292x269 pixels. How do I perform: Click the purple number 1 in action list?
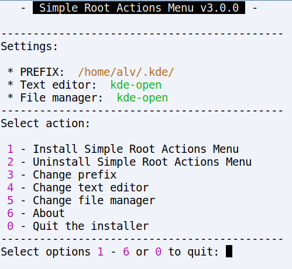(11, 149)
